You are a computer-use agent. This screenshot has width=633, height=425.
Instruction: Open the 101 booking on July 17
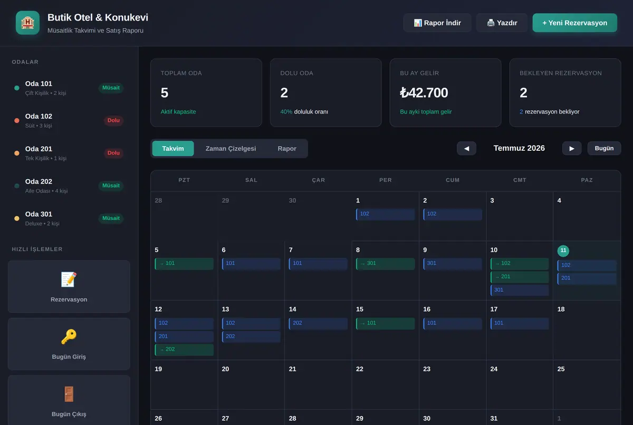click(520, 323)
